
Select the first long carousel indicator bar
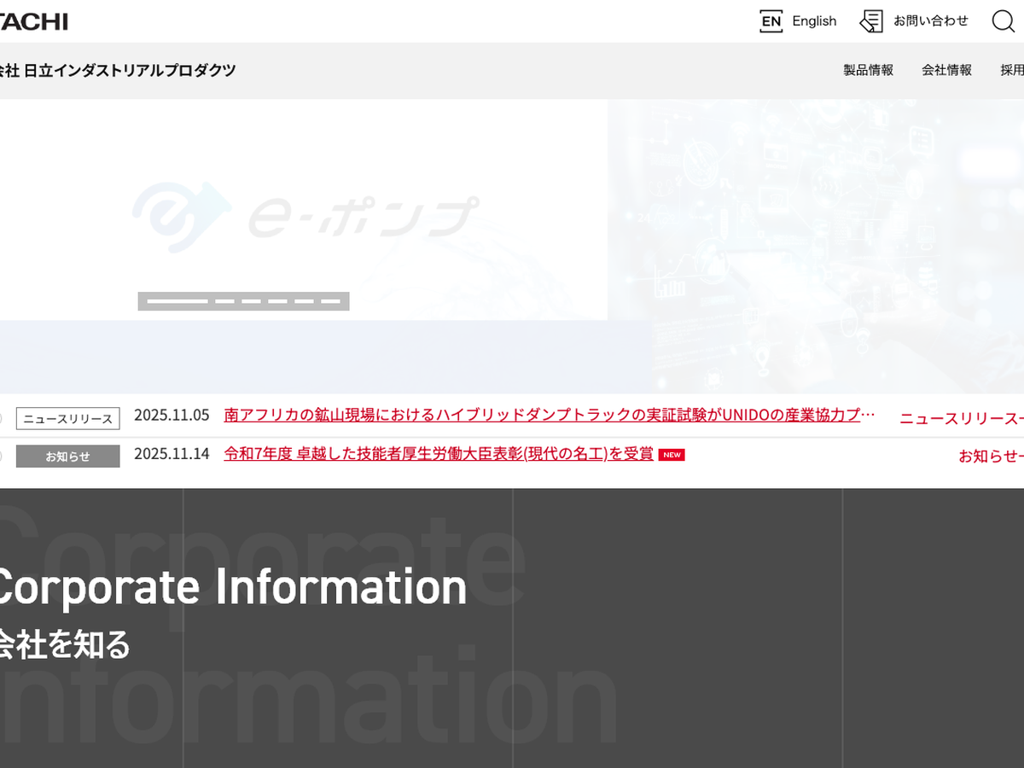point(177,301)
